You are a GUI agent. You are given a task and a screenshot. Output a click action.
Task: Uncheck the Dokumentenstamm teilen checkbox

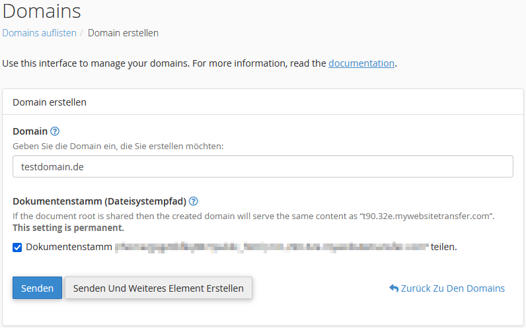click(17, 247)
